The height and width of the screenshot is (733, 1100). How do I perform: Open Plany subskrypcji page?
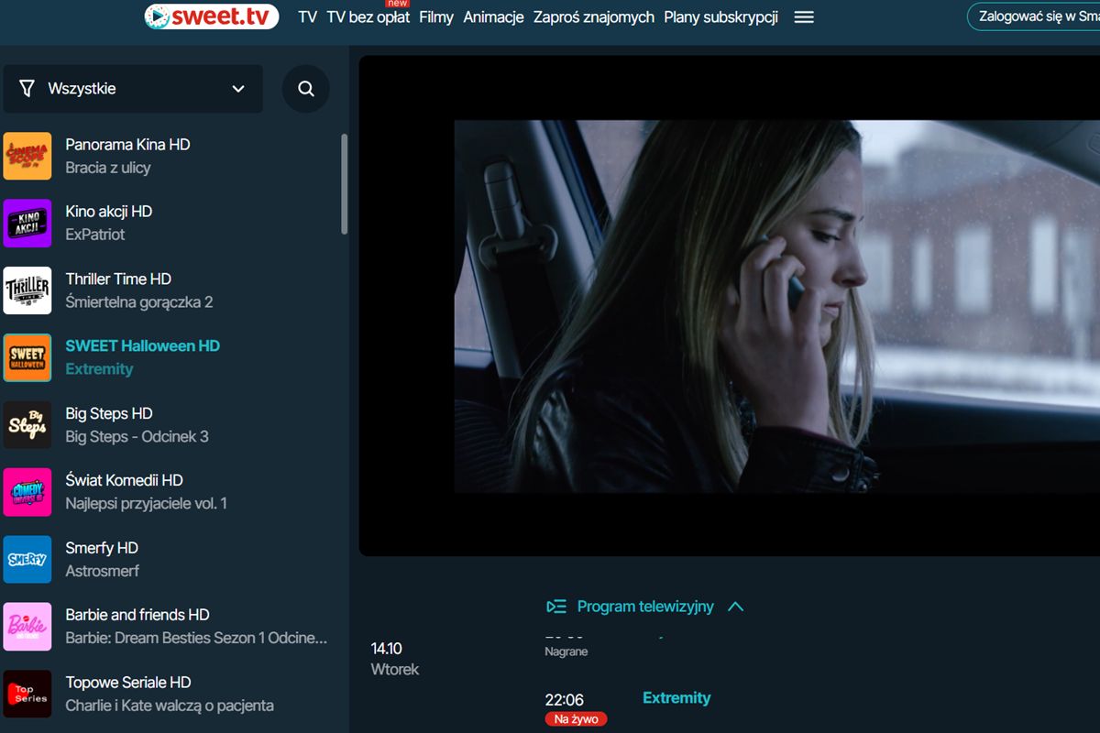[x=720, y=17]
